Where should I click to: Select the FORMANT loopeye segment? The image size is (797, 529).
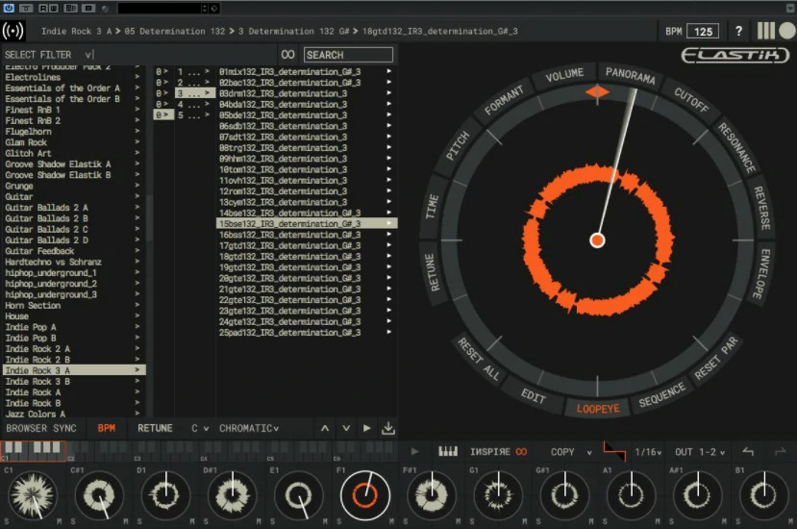(503, 100)
